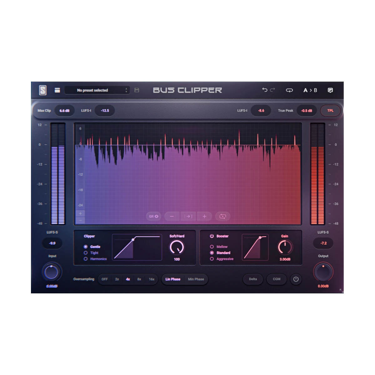This screenshot has height=375, width=375.
Task: Click the save preset floppy icon
Action: pyautogui.click(x=137, y=90)
